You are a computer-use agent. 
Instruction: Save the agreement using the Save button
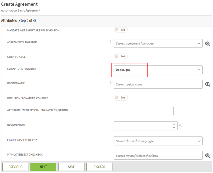pos(71,167)
